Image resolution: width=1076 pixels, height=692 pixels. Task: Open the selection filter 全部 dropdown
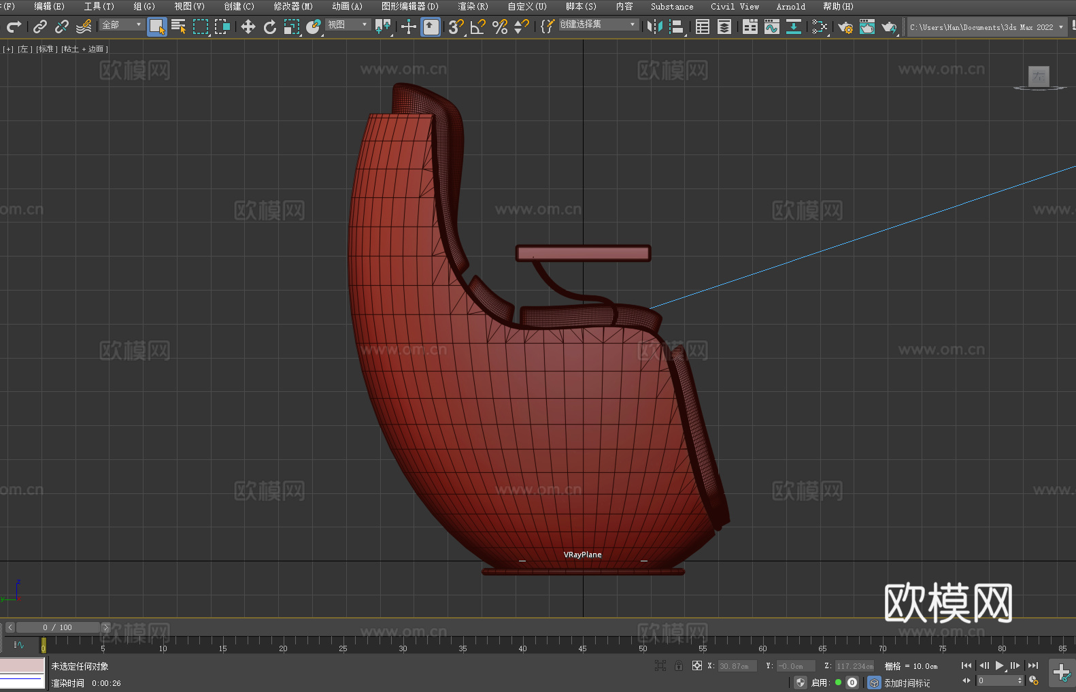(122, 24)
